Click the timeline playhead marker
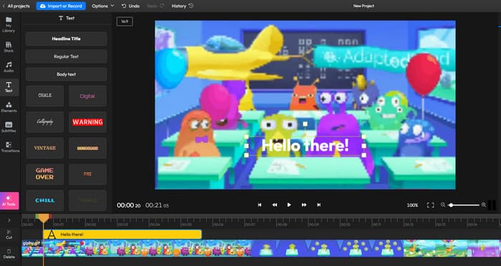The height and width of the screenshot is (266, 501). [44, 218]
